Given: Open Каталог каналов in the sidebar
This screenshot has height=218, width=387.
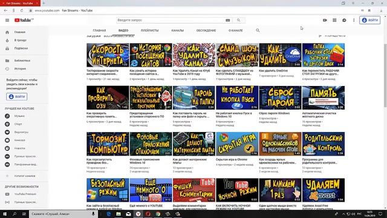Looking at the screenshot, I should pyautogui.click(x=24, y=176).
